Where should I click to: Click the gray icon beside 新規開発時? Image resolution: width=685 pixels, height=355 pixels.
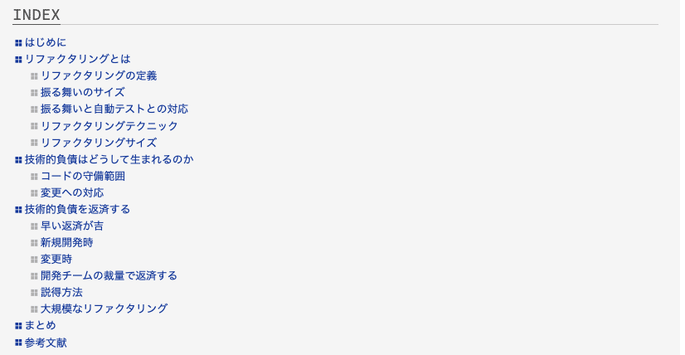(x=34, y=242)
